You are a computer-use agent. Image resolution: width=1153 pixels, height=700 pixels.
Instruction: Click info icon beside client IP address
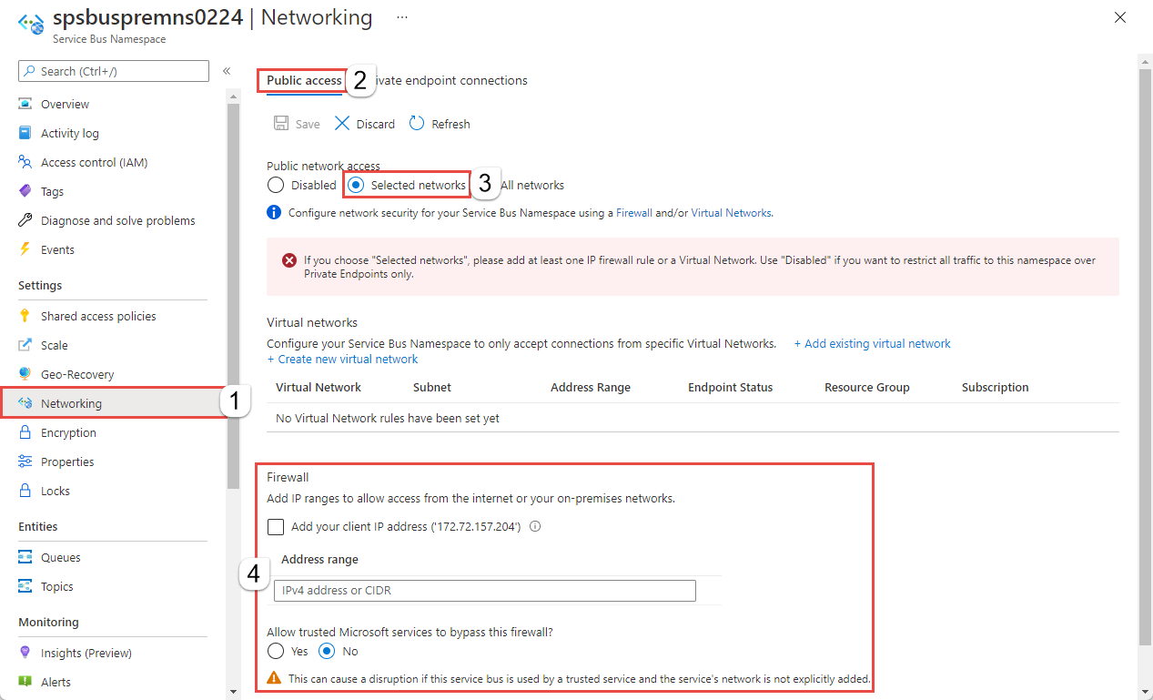pyautogui.click(x=535, y=526)
